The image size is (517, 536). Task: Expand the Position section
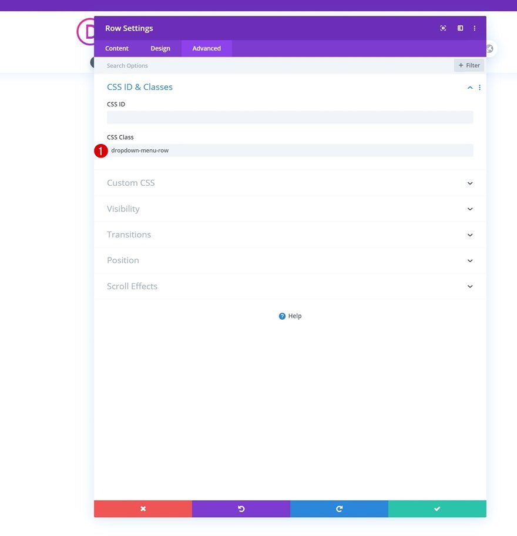[x=469, y=260]
